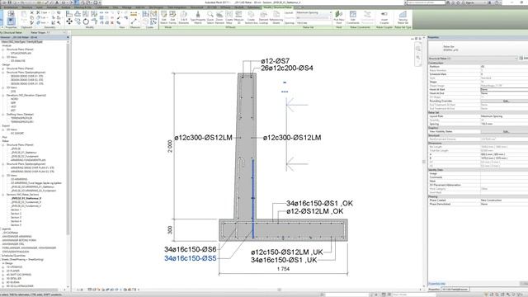Click the Offset tool in Modify panel
The image size is (528, 297).
[78, 14]
